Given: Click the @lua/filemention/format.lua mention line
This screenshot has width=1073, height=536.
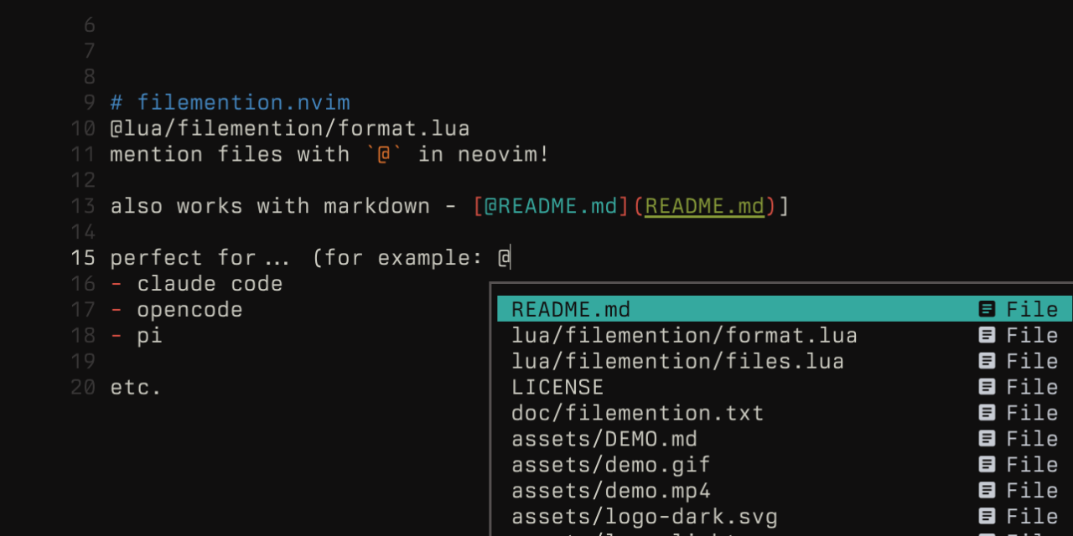Looking at the screenshot, I should 290,129.
